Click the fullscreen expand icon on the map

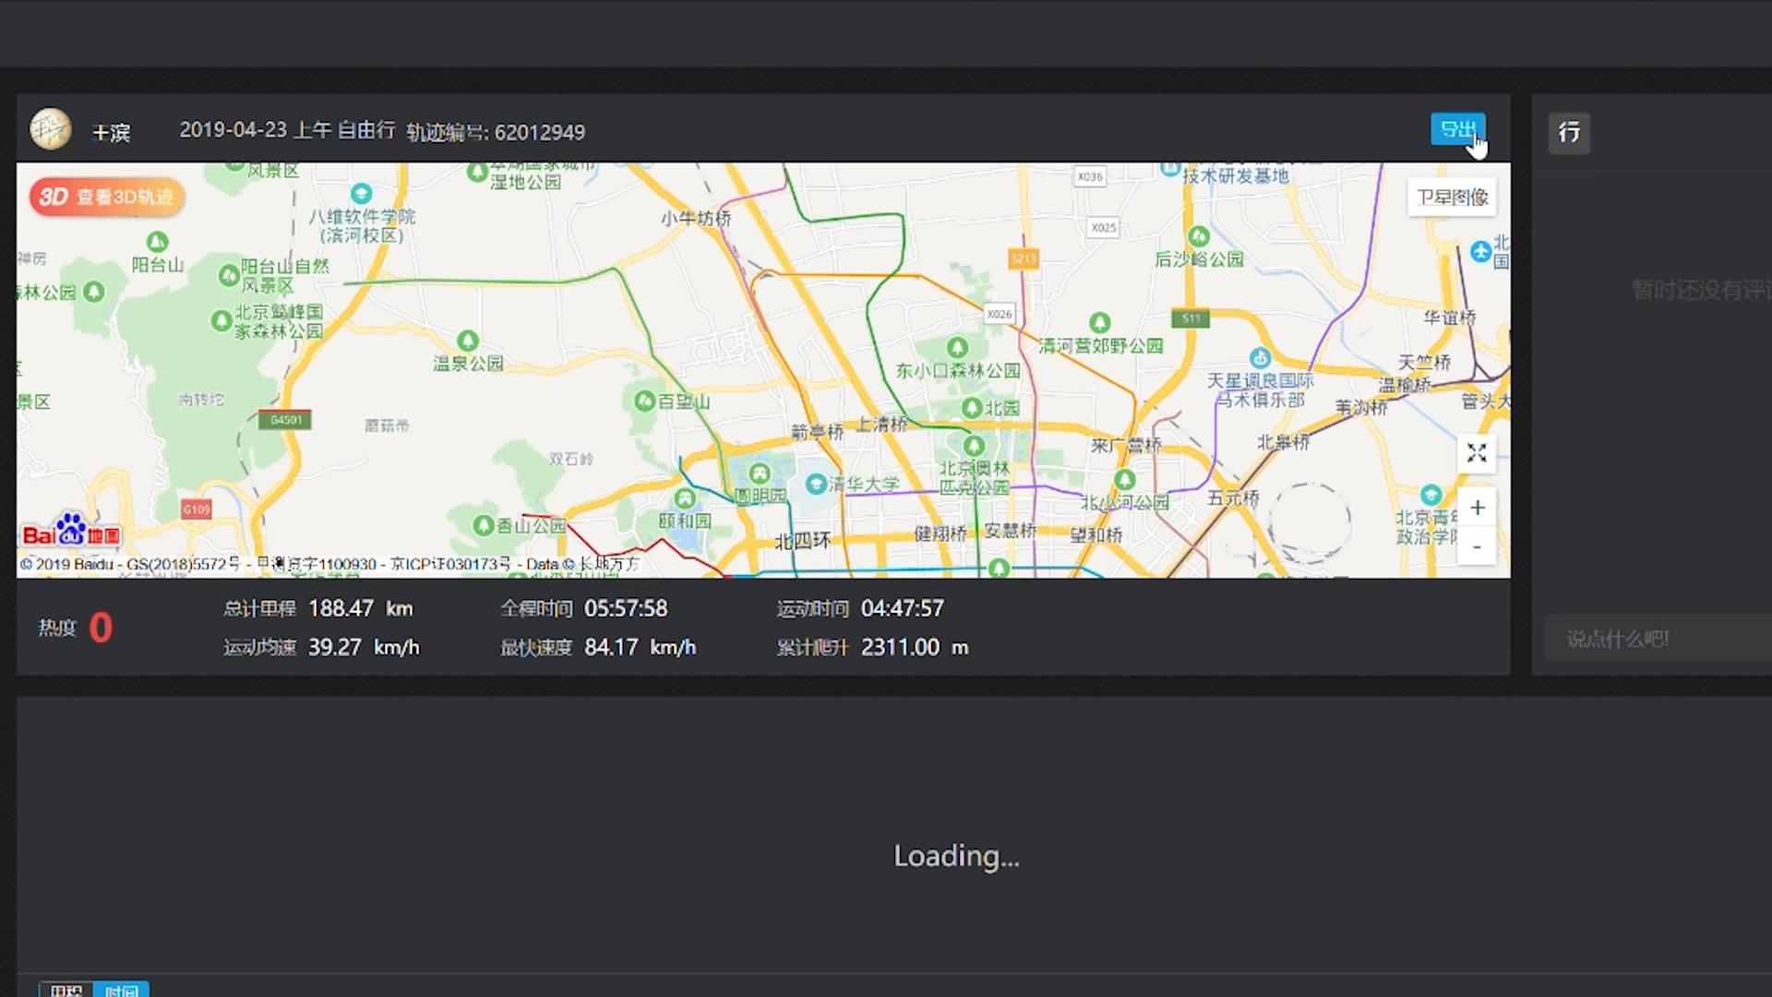[x=1477, y=452]
